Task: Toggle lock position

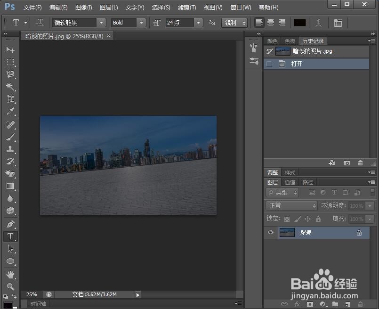Action: click(x=308, y=219)
